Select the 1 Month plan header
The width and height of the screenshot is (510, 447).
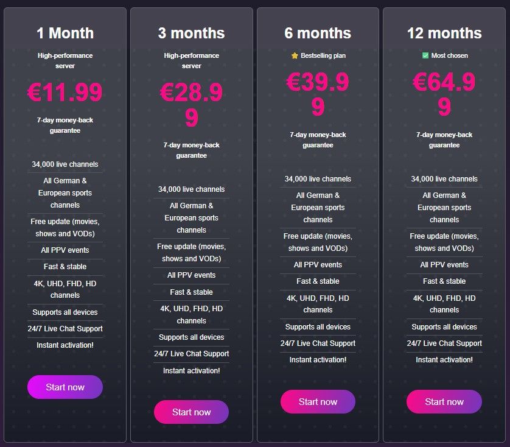point(65,33)
